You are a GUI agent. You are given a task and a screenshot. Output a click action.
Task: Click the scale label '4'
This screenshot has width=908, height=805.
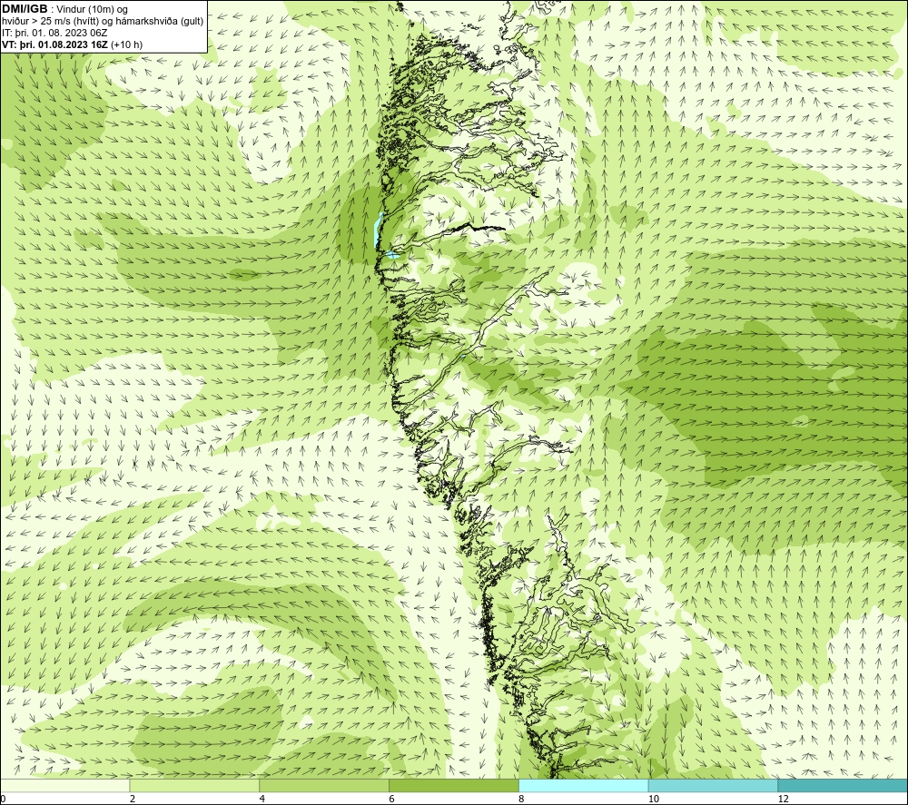(x=262, y=800)
